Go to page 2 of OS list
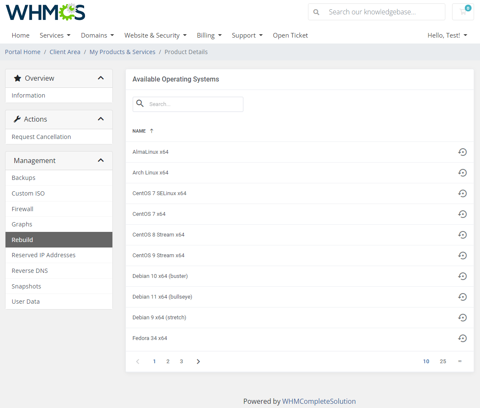Viewport: 480px width, 408px height. (168, 362)
